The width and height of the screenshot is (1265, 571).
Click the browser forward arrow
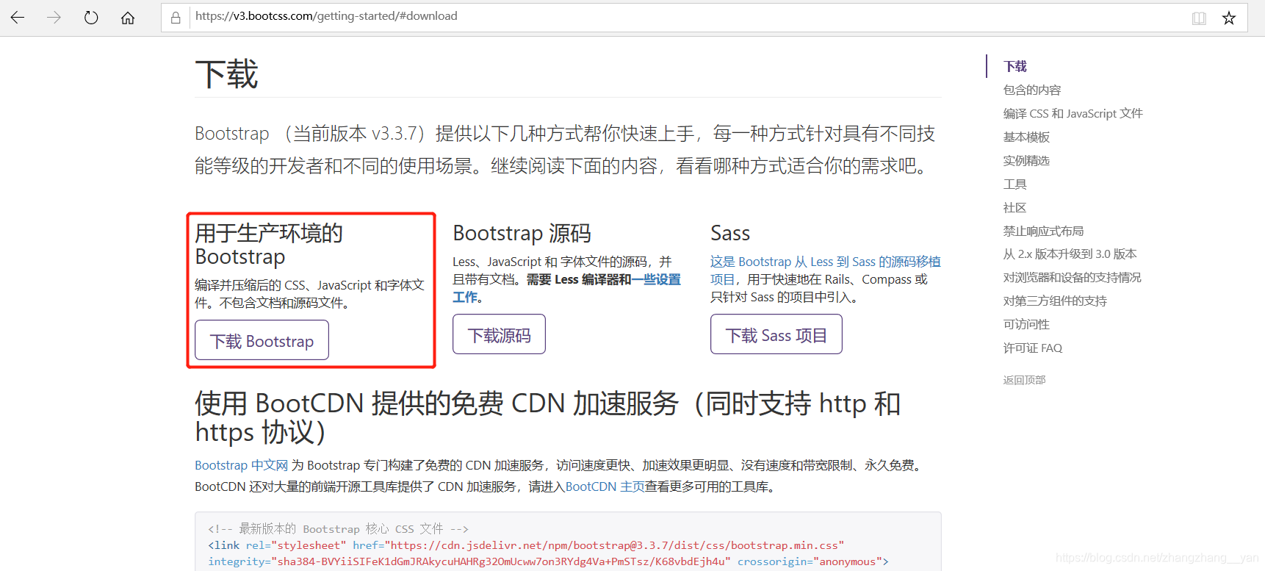click(x=54, y=18)
